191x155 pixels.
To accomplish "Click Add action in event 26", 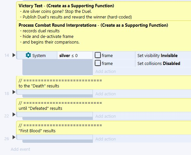I will pyautogui.click(x=105, y=139).
